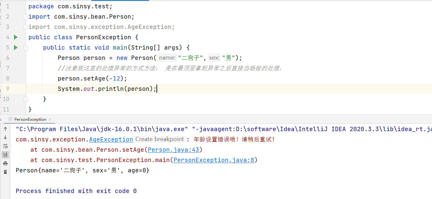
Task: Toggle Scroll to End in the console
Action: 5,154
